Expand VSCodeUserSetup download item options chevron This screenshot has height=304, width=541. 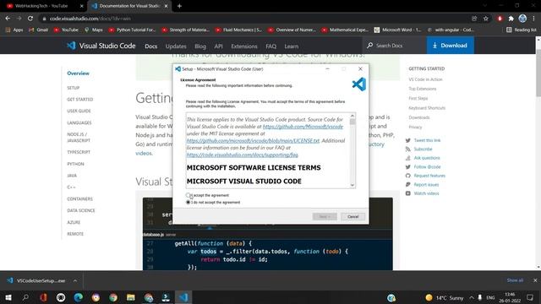coord(75,280)
